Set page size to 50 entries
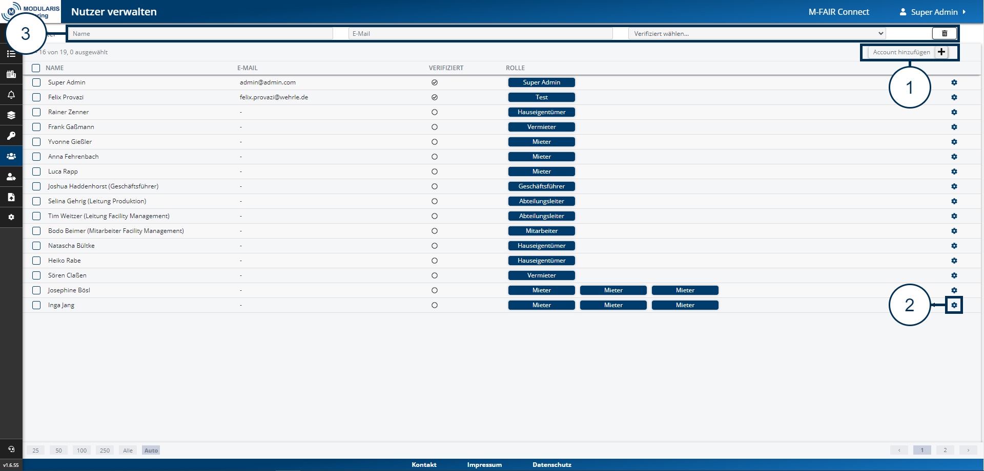984x471 pixels. [58, 451]
